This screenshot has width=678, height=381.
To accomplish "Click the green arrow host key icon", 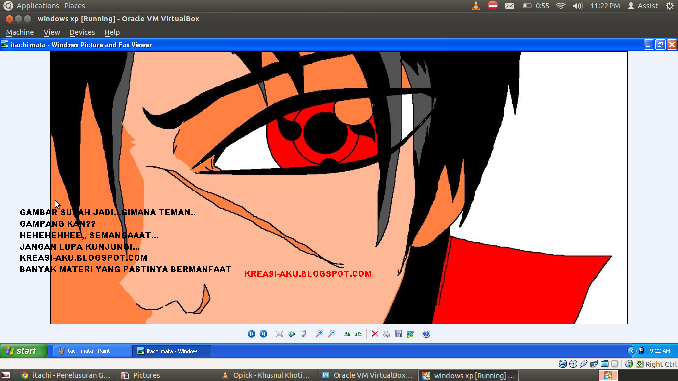I will pos(640,364).
